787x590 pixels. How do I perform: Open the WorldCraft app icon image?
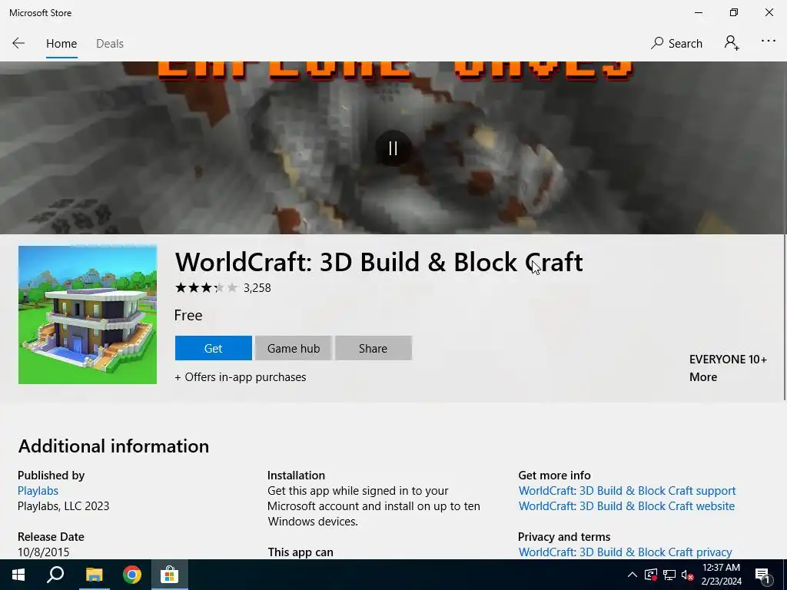(x=88, y=314)
